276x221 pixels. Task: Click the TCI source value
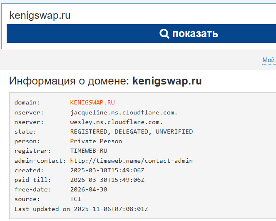[x=76, y=199]
